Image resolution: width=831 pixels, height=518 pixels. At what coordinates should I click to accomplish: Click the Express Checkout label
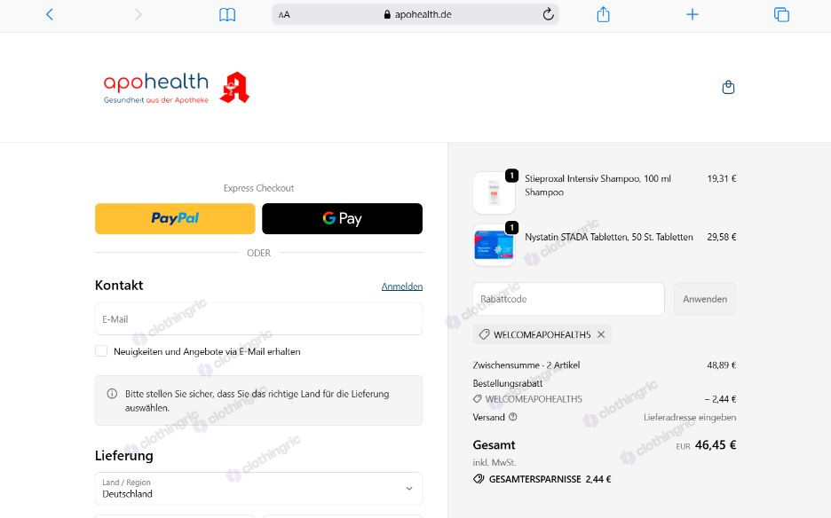(258, 188)
